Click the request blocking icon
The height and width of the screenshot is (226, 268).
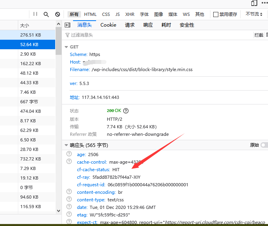[58, 14]
